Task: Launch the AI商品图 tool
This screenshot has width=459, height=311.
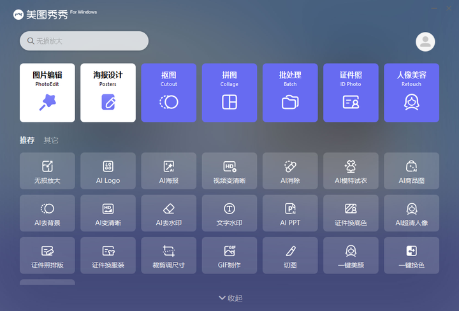Action: tap(412, 171)
